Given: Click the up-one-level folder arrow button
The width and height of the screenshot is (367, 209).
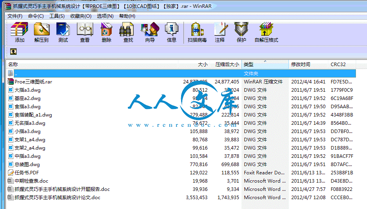Looking at the screenshot, I should coord(13,52).
